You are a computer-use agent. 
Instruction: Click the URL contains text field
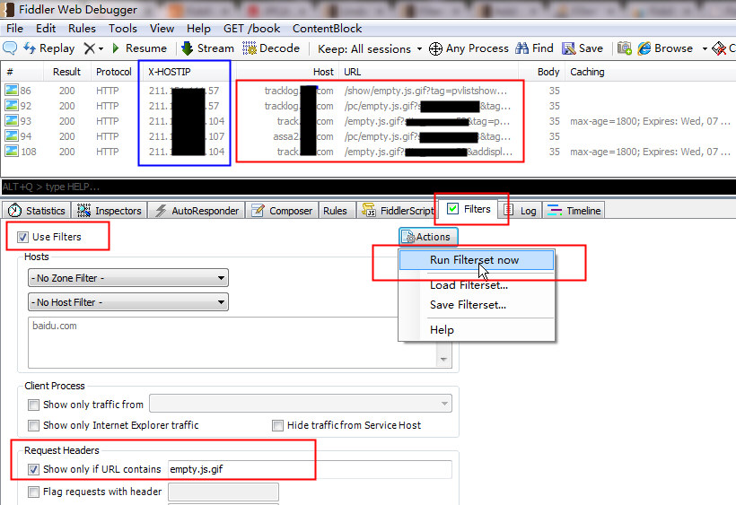(310, 469)
